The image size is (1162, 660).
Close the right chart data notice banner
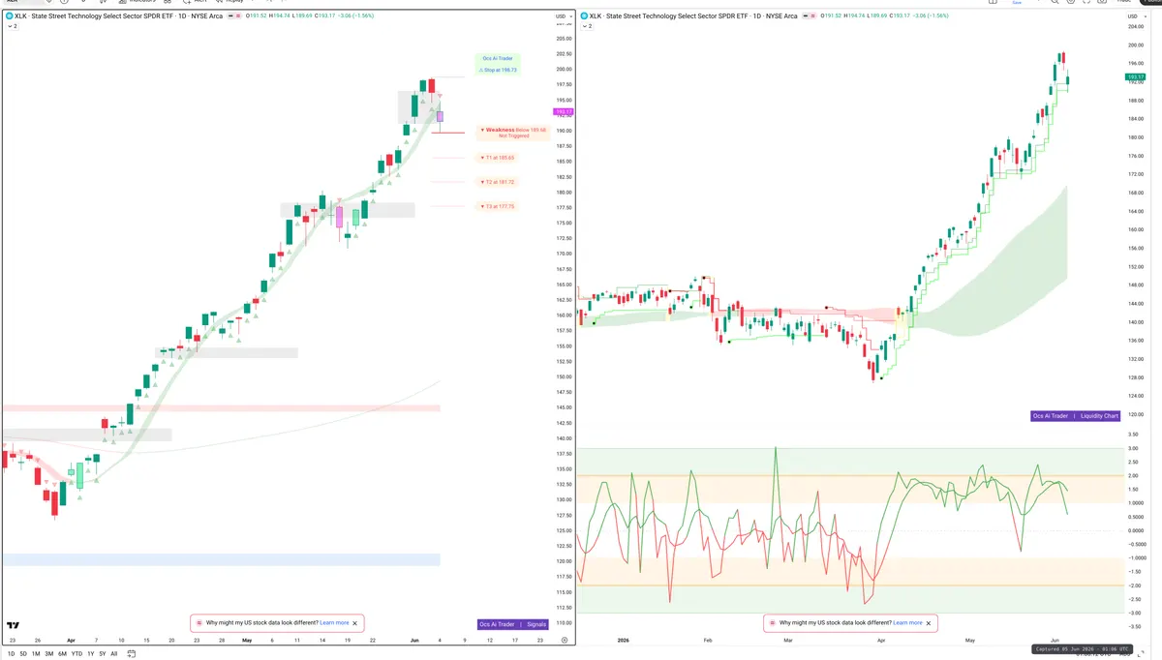929,623
